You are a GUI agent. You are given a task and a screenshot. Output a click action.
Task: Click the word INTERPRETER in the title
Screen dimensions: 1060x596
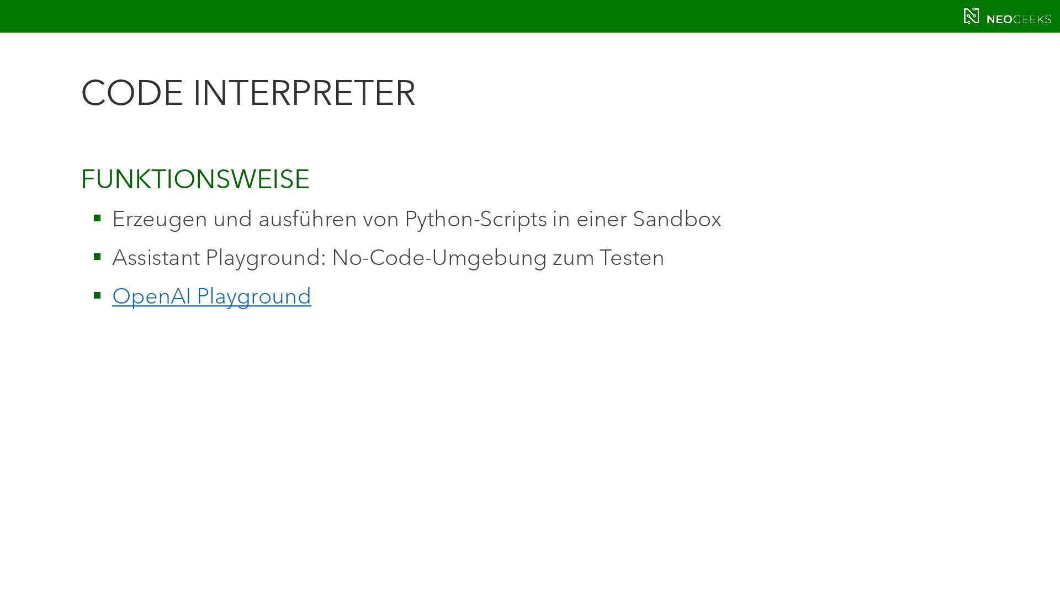304,93
